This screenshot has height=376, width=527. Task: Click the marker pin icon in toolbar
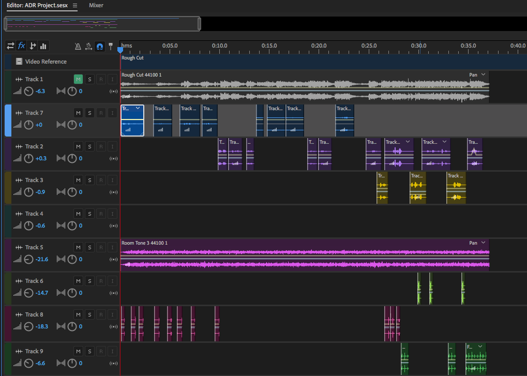(110, 46)
